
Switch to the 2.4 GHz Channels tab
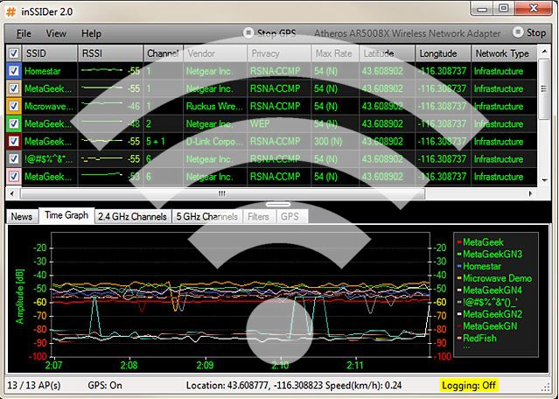point(132,216)
